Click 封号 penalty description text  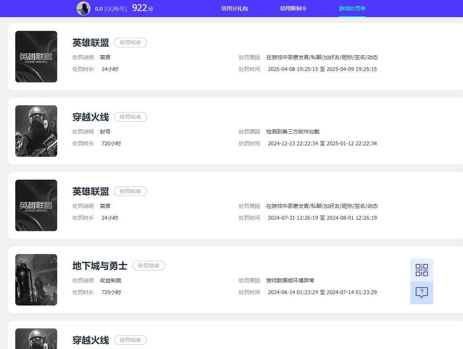(105, 132)
